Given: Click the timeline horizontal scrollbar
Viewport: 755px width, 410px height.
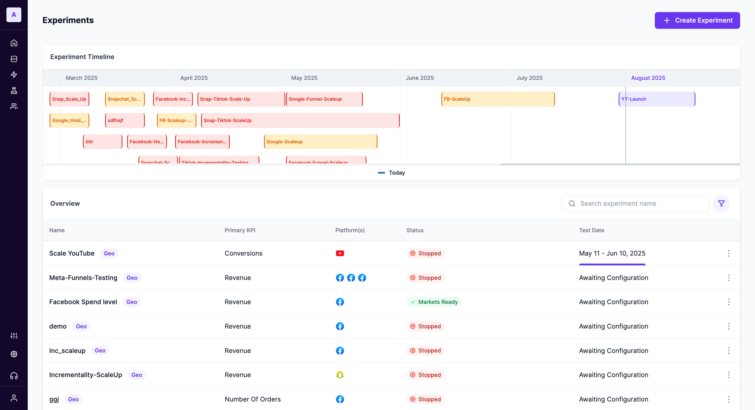Looking at the screenshot, I should coord(620,164).
